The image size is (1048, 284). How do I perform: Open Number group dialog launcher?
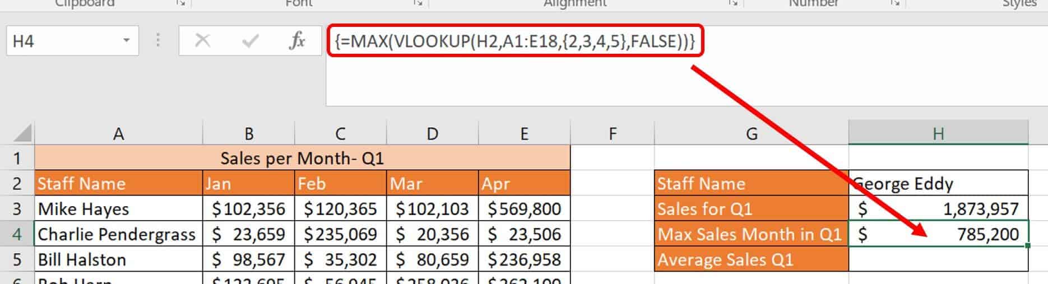point(895,3)
